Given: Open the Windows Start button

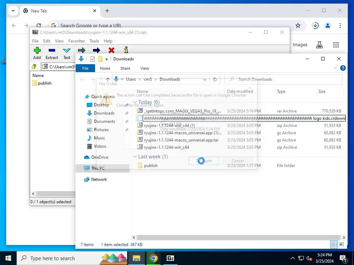Looking at the screenshot, I should click(8, 258).
